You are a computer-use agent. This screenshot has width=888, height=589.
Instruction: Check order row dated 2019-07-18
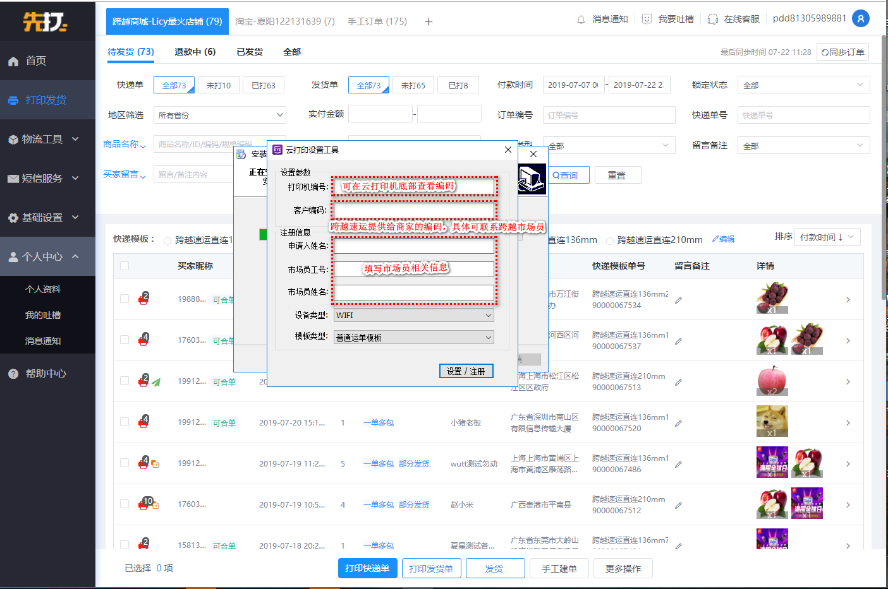point(125,545)
